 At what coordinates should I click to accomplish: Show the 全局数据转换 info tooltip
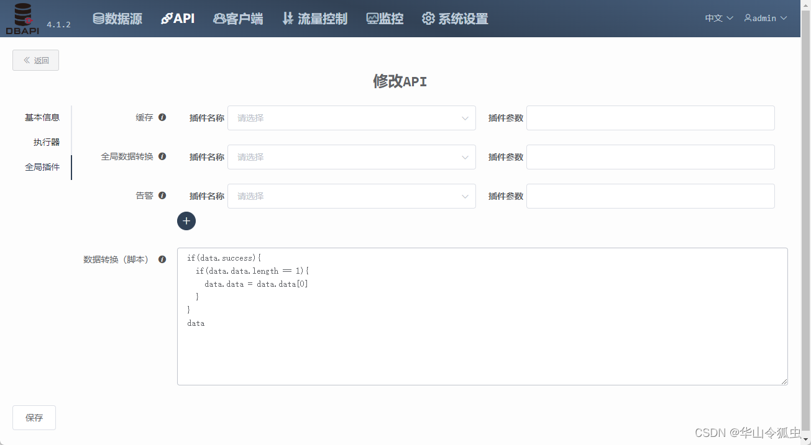point(162,156)
